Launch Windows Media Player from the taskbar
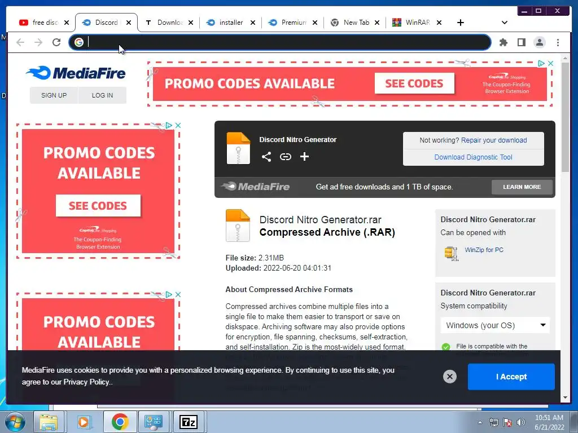This screenshot has width=578, height=433. (84, 422)
